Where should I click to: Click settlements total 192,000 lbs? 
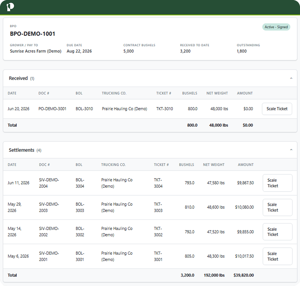214,275
